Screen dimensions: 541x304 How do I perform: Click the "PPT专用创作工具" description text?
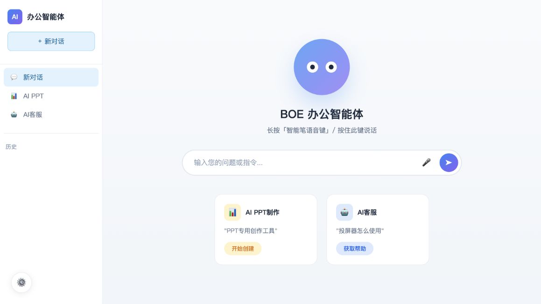[x=251, y=231]
